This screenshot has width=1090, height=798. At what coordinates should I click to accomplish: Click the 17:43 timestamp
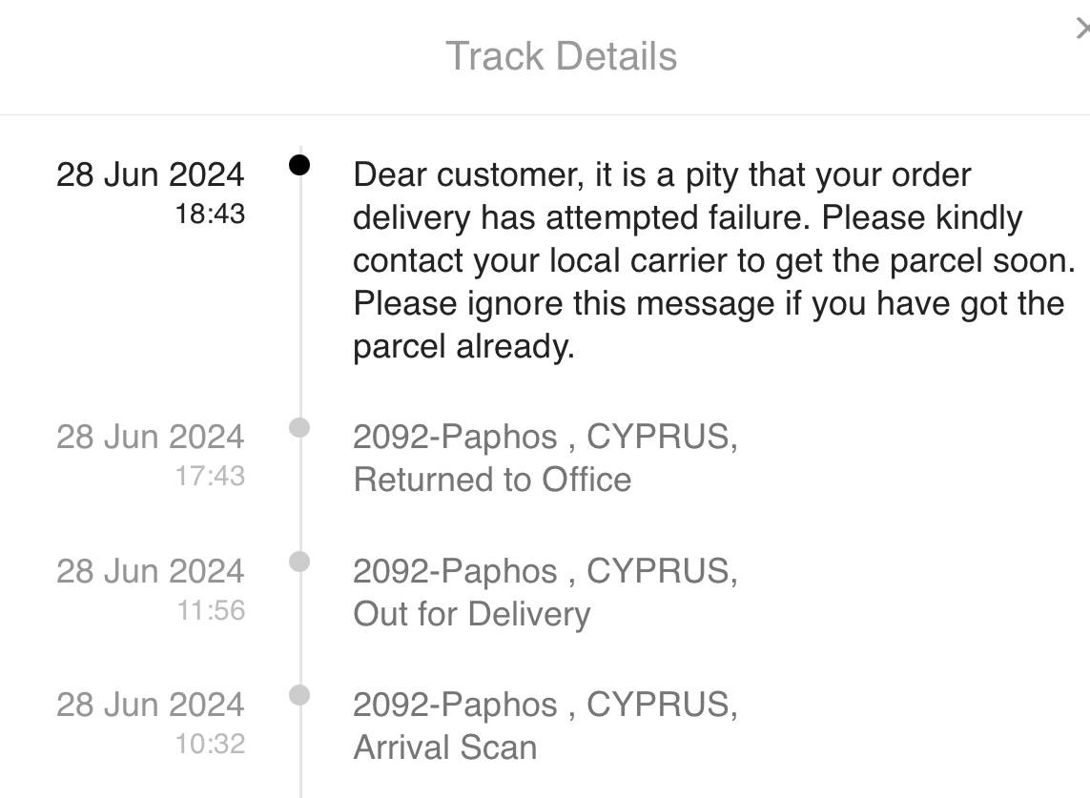pyautogui.click(x=210, y=475)
